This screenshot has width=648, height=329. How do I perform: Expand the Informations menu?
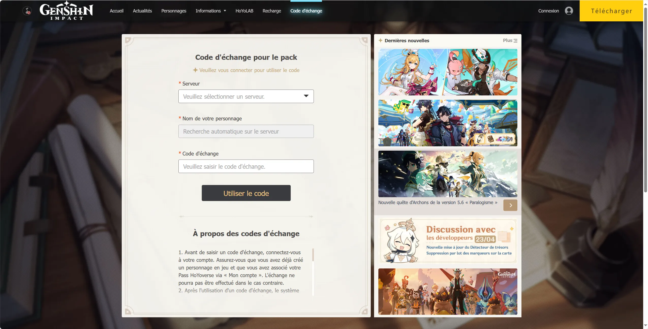(211, 11)
